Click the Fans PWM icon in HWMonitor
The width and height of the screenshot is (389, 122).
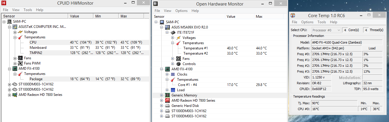20,63
